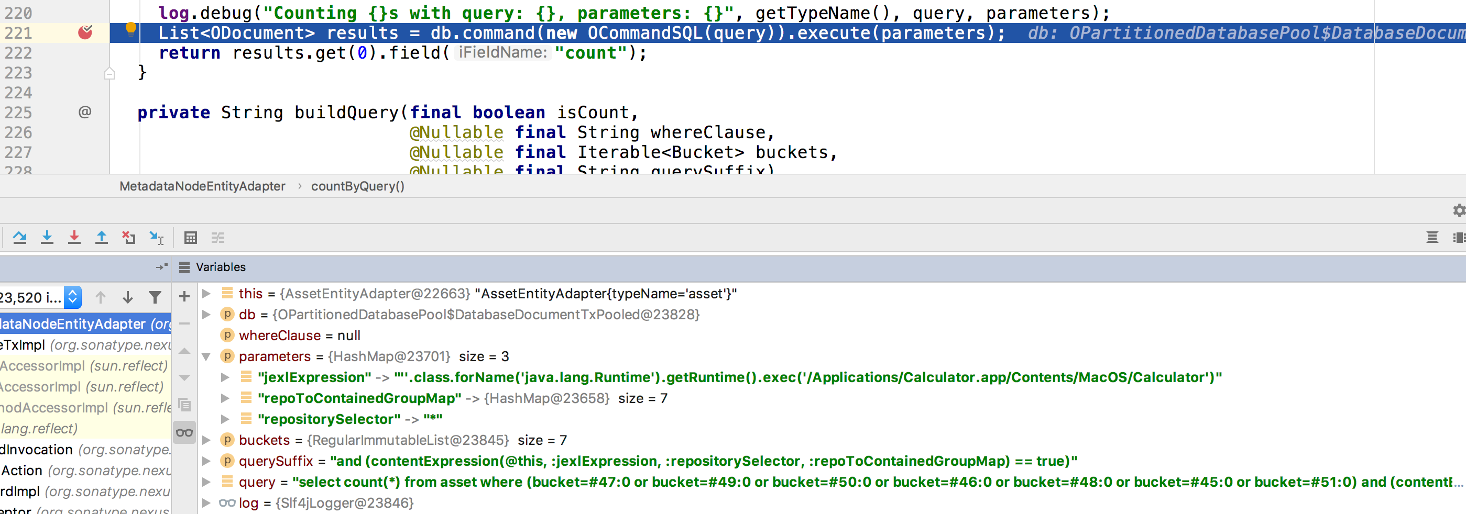Click the Drop Frame icon

click(128, 238)
